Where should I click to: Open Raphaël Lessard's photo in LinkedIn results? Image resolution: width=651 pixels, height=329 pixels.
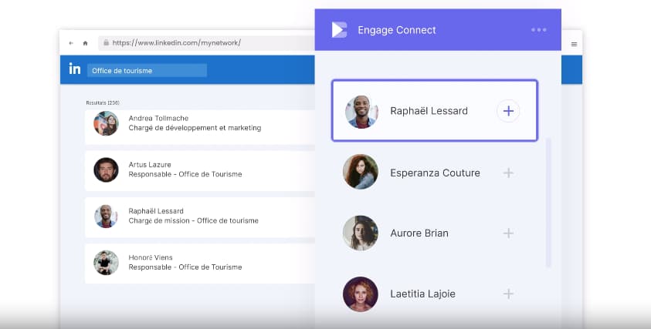tap(106, 217)
